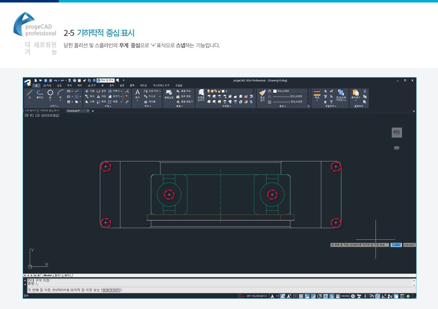Screen dimensions: 438x309
Task: Click the Move tool icon
Action: (x=87, y=91)
